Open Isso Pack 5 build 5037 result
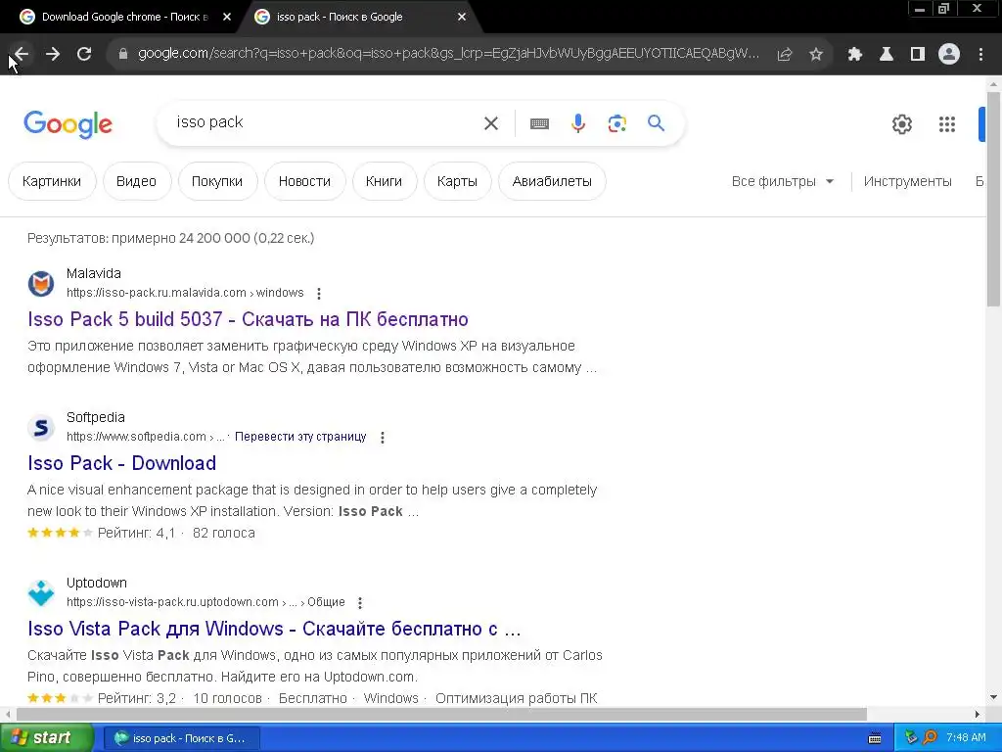The image size is (1002, 752). tap(248, 319)
